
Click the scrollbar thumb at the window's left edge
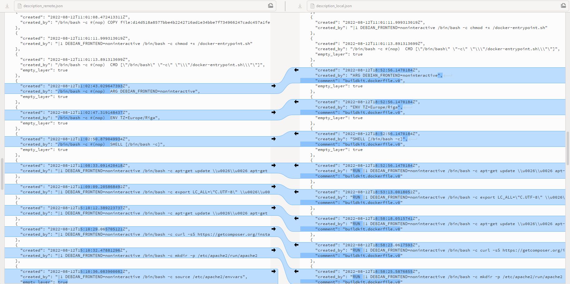(x=2, y=174)
